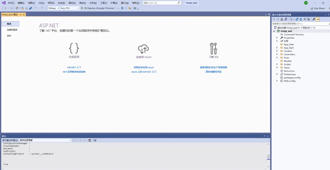Open .NET 应用程序体系结构 link

(x=74, y=72)
